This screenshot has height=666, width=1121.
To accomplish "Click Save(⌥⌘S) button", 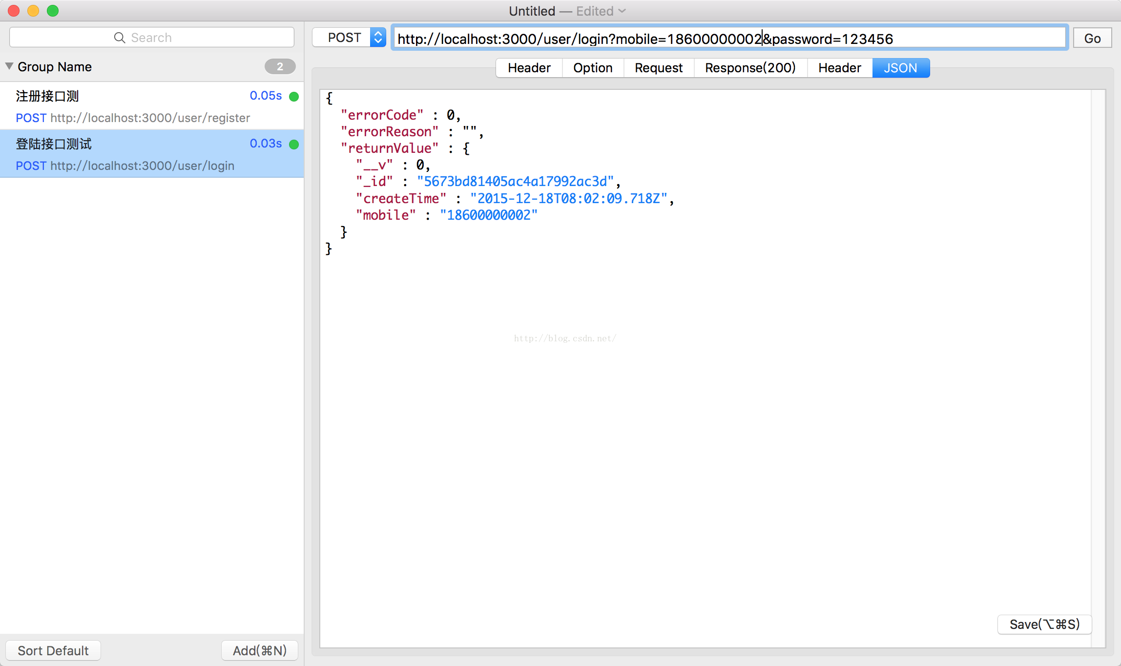I will tap(1044, 624).
